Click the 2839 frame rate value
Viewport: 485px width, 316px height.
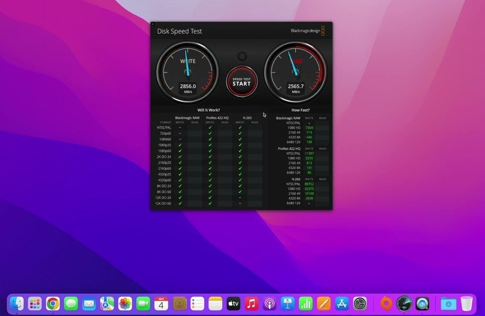[309, 199]
